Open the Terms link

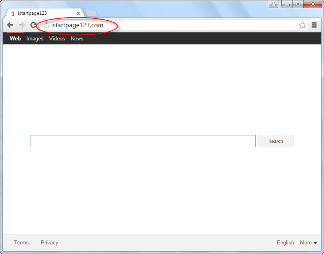(21, 243)
